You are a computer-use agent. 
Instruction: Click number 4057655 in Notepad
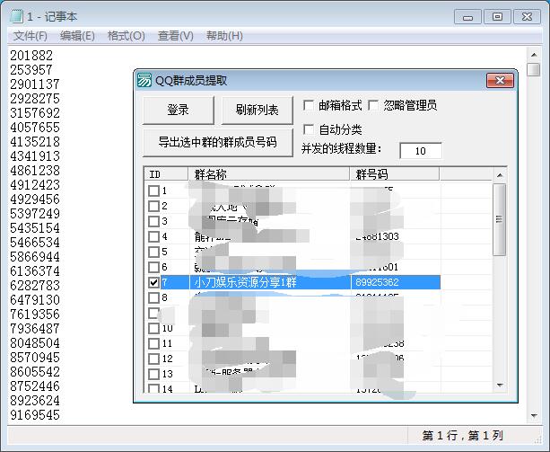[35, 127]
